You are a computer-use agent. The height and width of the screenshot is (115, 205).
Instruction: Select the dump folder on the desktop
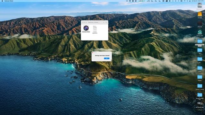200,68
